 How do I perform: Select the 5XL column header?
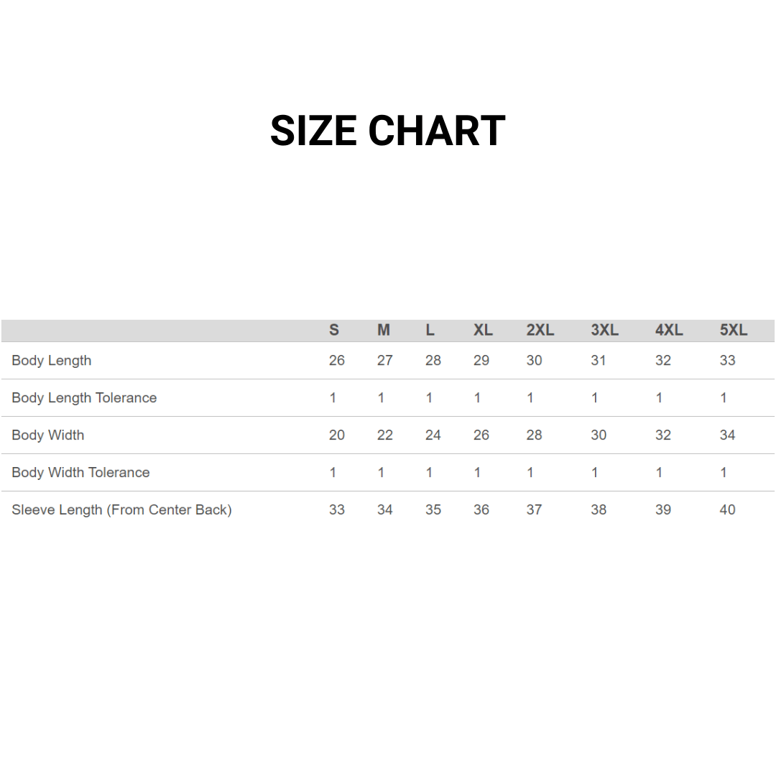[x=734, y=331]
